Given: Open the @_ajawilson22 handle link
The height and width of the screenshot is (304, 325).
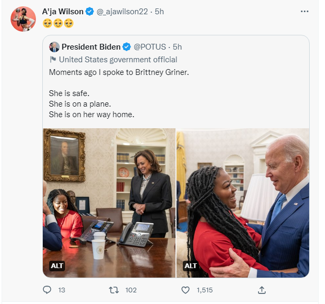Looking at the screenshot, I should pyautogui.click(x=122, y=11).
